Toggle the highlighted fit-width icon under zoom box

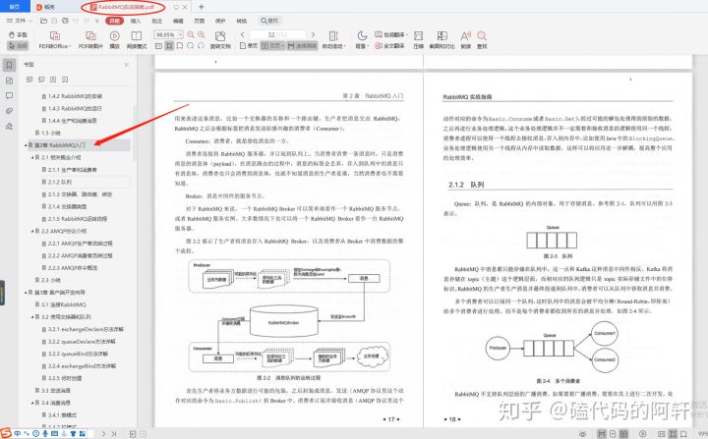(169, 45)
